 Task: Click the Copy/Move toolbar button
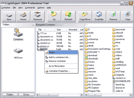tap(85, 17)
